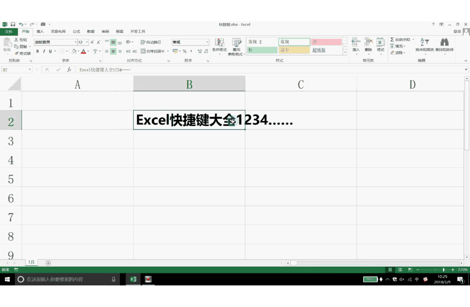
Task: Switch to the 插入 ribbon tab
Action: click(40, 31)
